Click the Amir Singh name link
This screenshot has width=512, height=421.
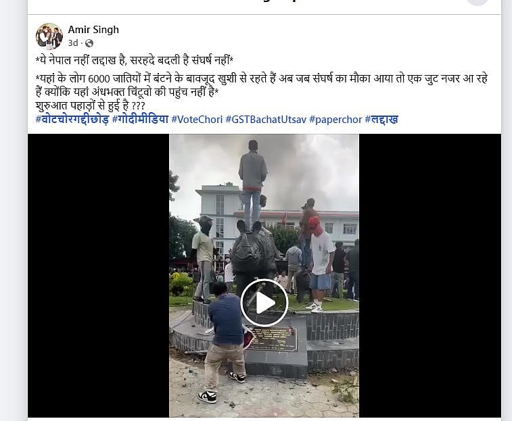click(93, 30)
